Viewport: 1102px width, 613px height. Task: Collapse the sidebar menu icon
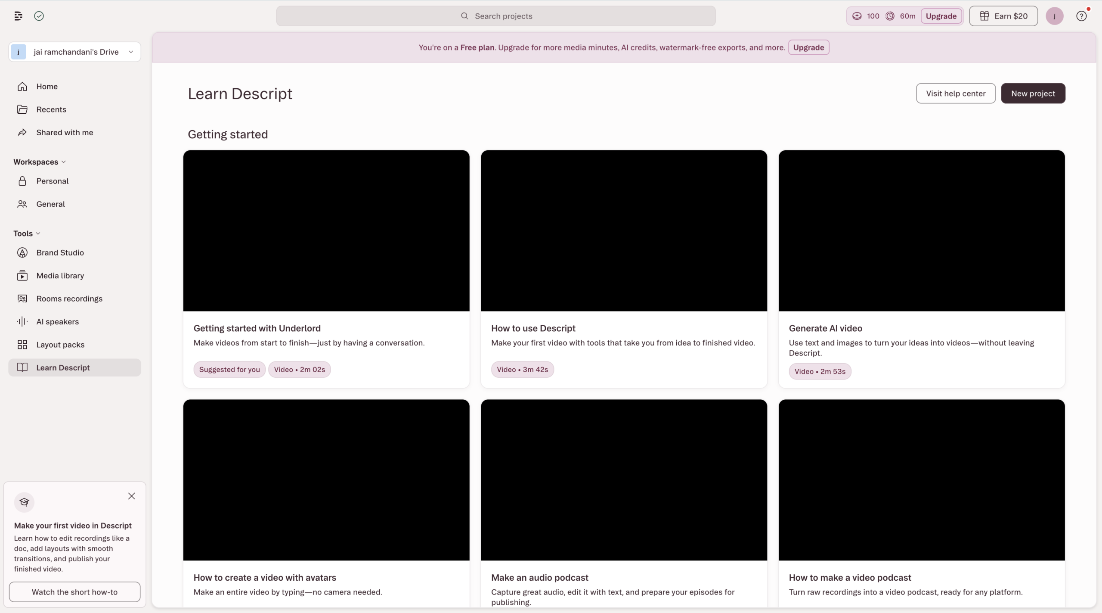pyautogui.click(x=18, y=16)
